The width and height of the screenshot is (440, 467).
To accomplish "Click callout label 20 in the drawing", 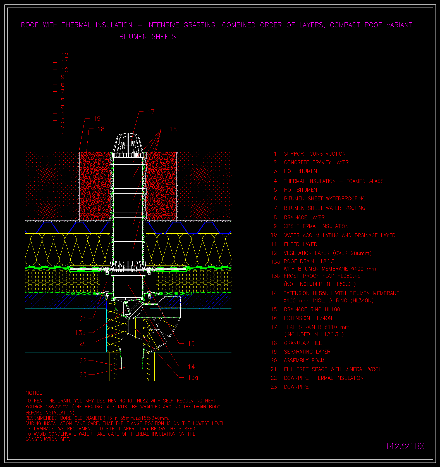I will [83, 343].
